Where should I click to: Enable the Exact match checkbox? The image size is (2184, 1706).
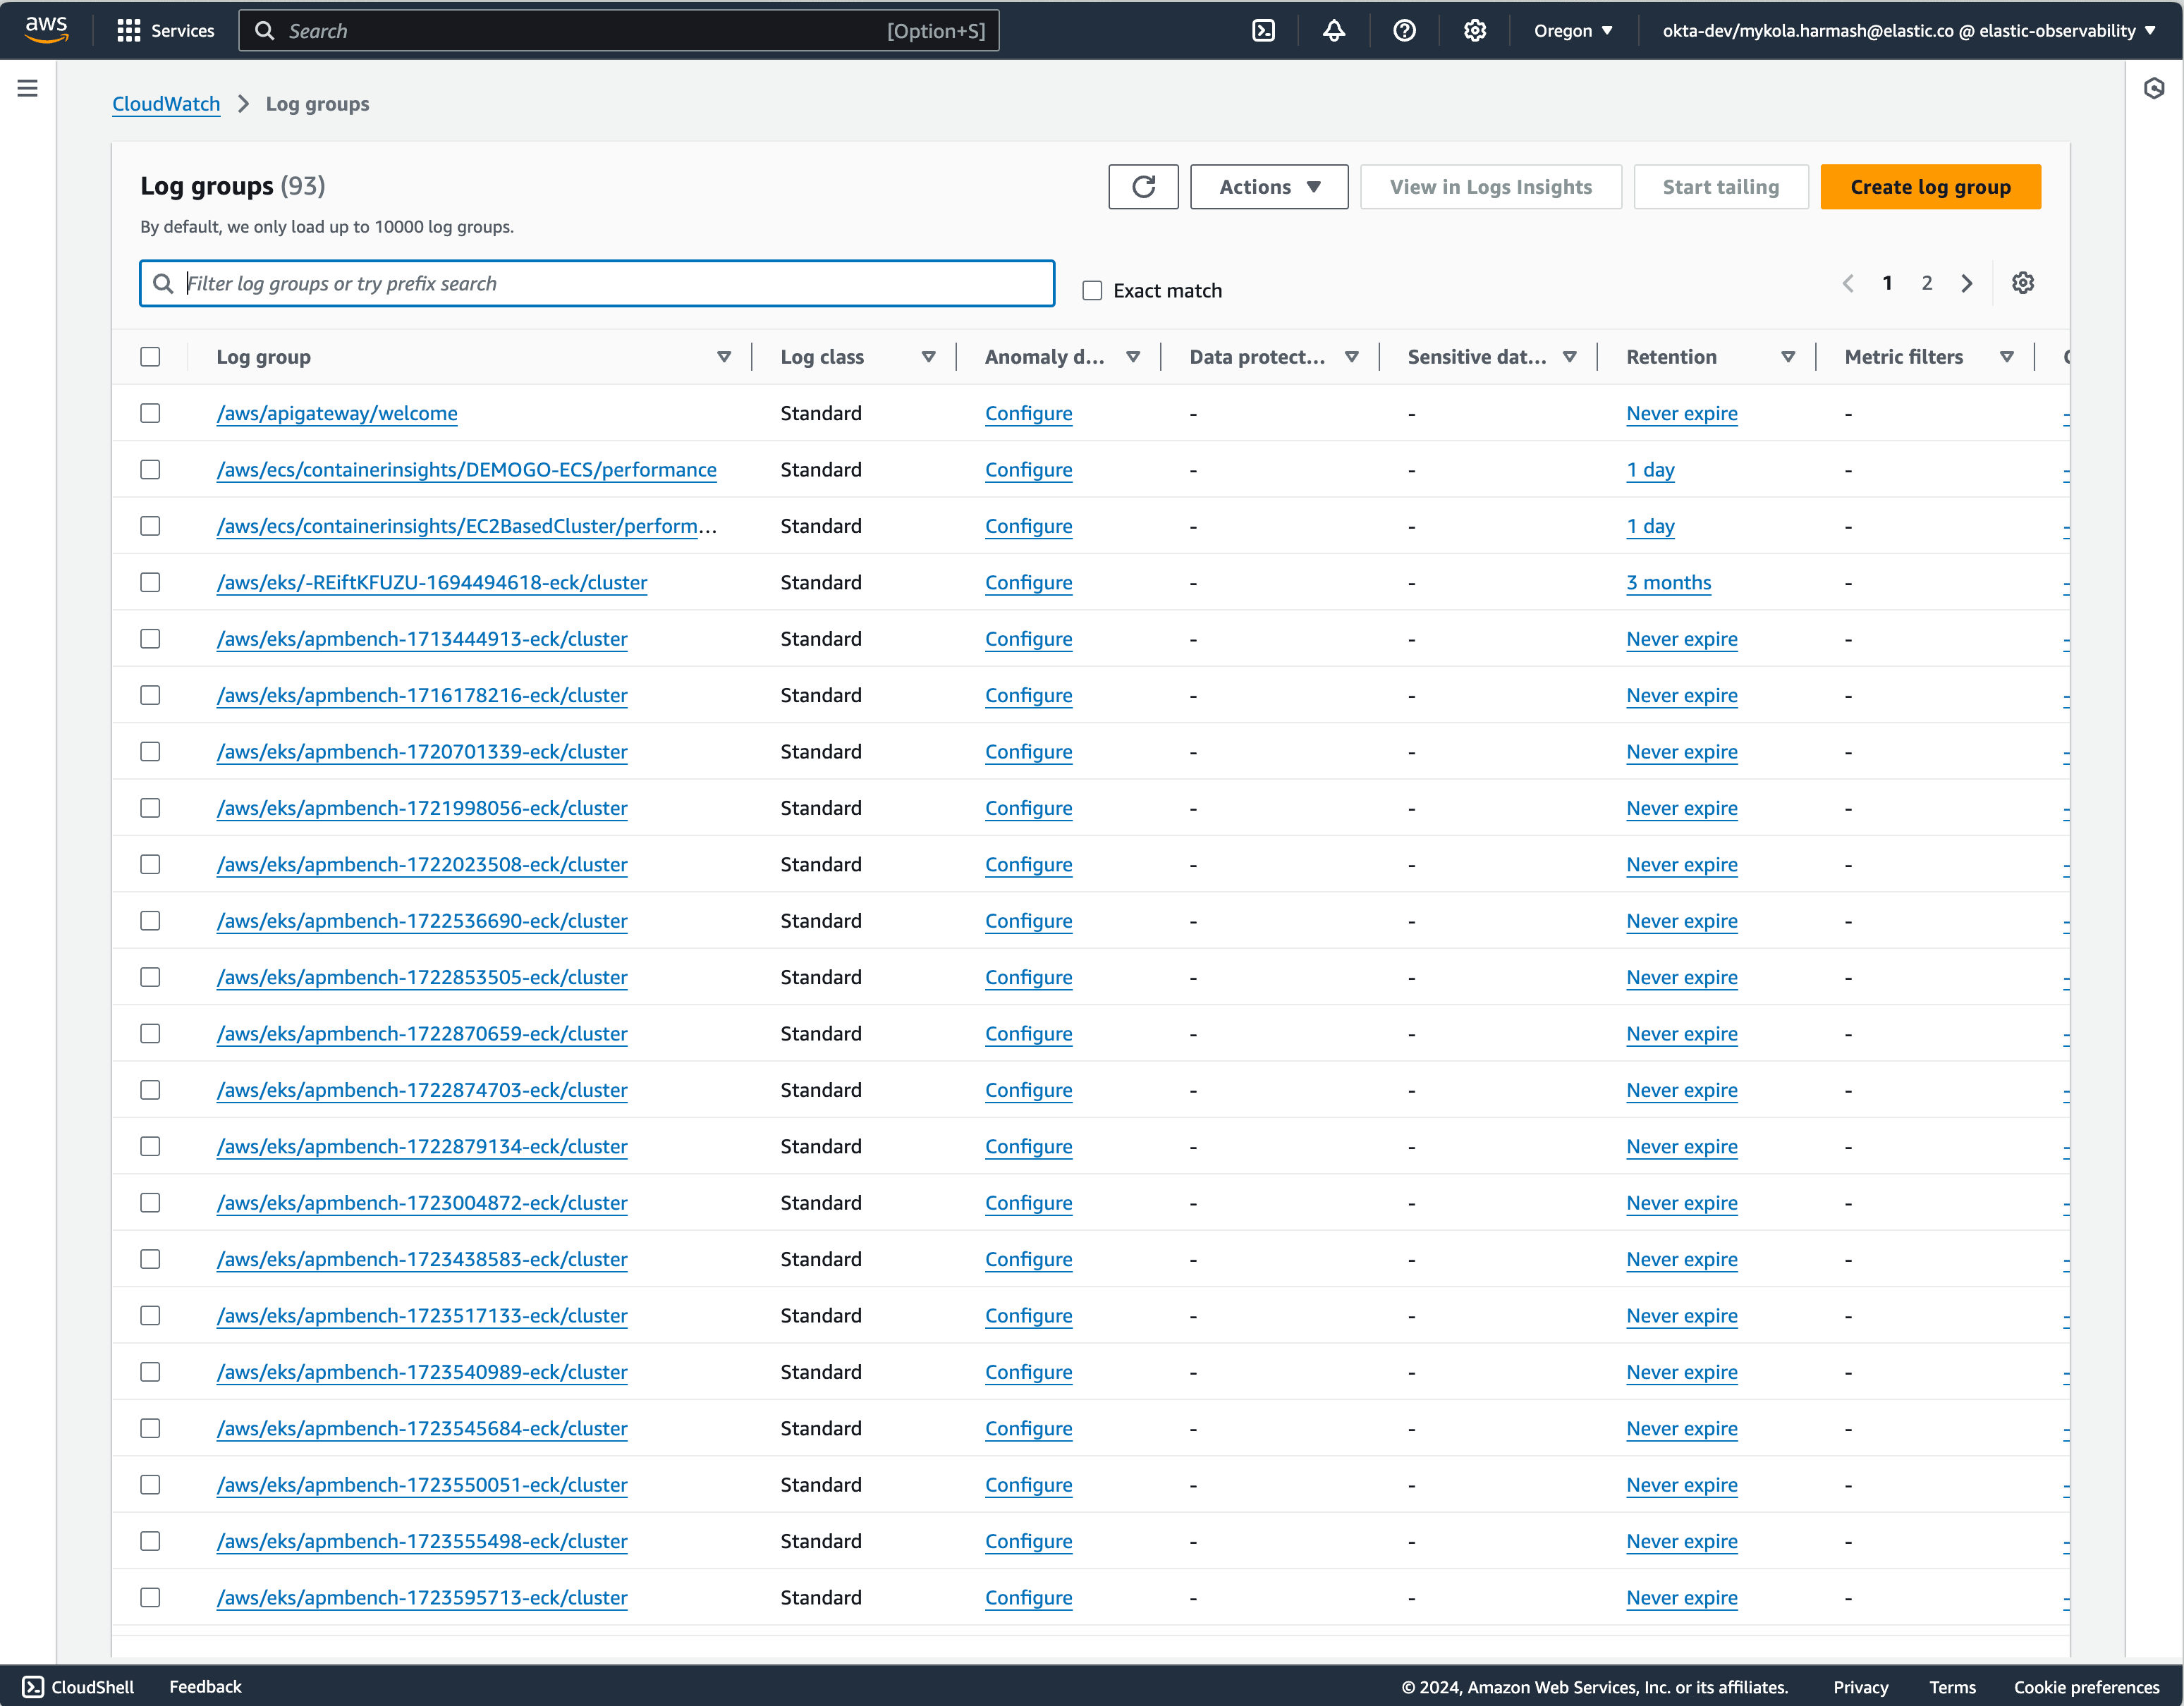(1092, 290)
